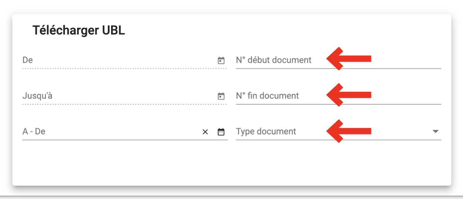This screenshot has height=199, width=463.
Task: Open the calendar picker for the Jusqu'à field
Action: (x=221, y=96)
